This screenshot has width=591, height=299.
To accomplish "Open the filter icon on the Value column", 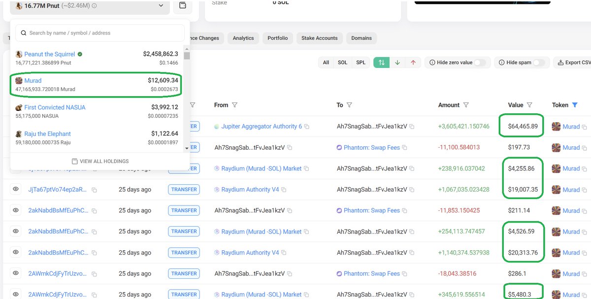I will [x=529, y=105].
